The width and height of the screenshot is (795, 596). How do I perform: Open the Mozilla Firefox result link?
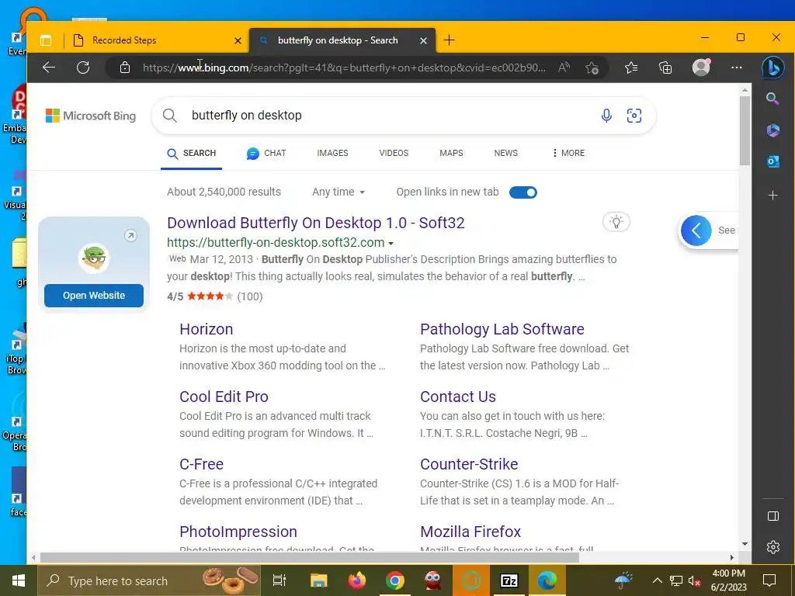coord(470,532)
